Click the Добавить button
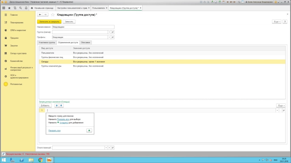Screen dimensions: 291x163 45,105
